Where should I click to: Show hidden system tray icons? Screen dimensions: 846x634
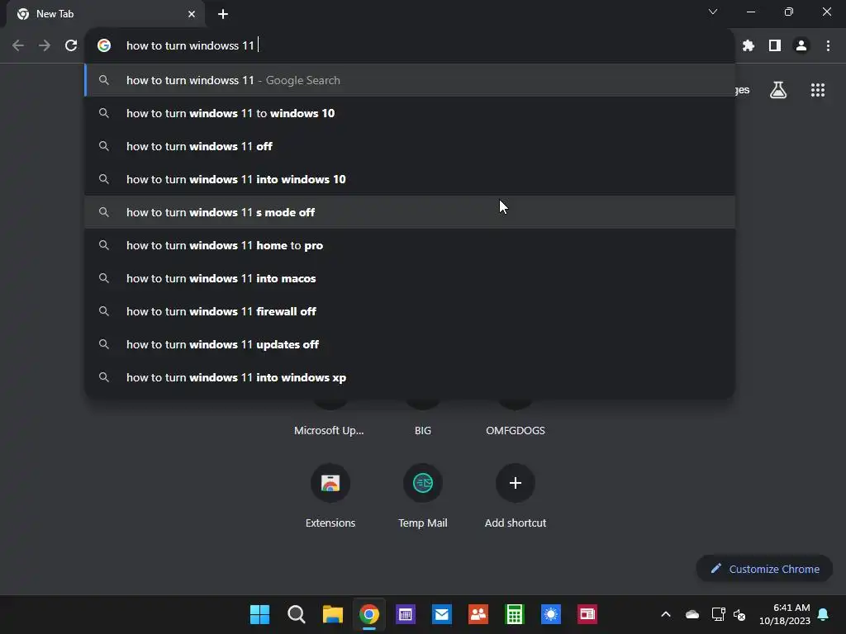[x=666, y=614]
